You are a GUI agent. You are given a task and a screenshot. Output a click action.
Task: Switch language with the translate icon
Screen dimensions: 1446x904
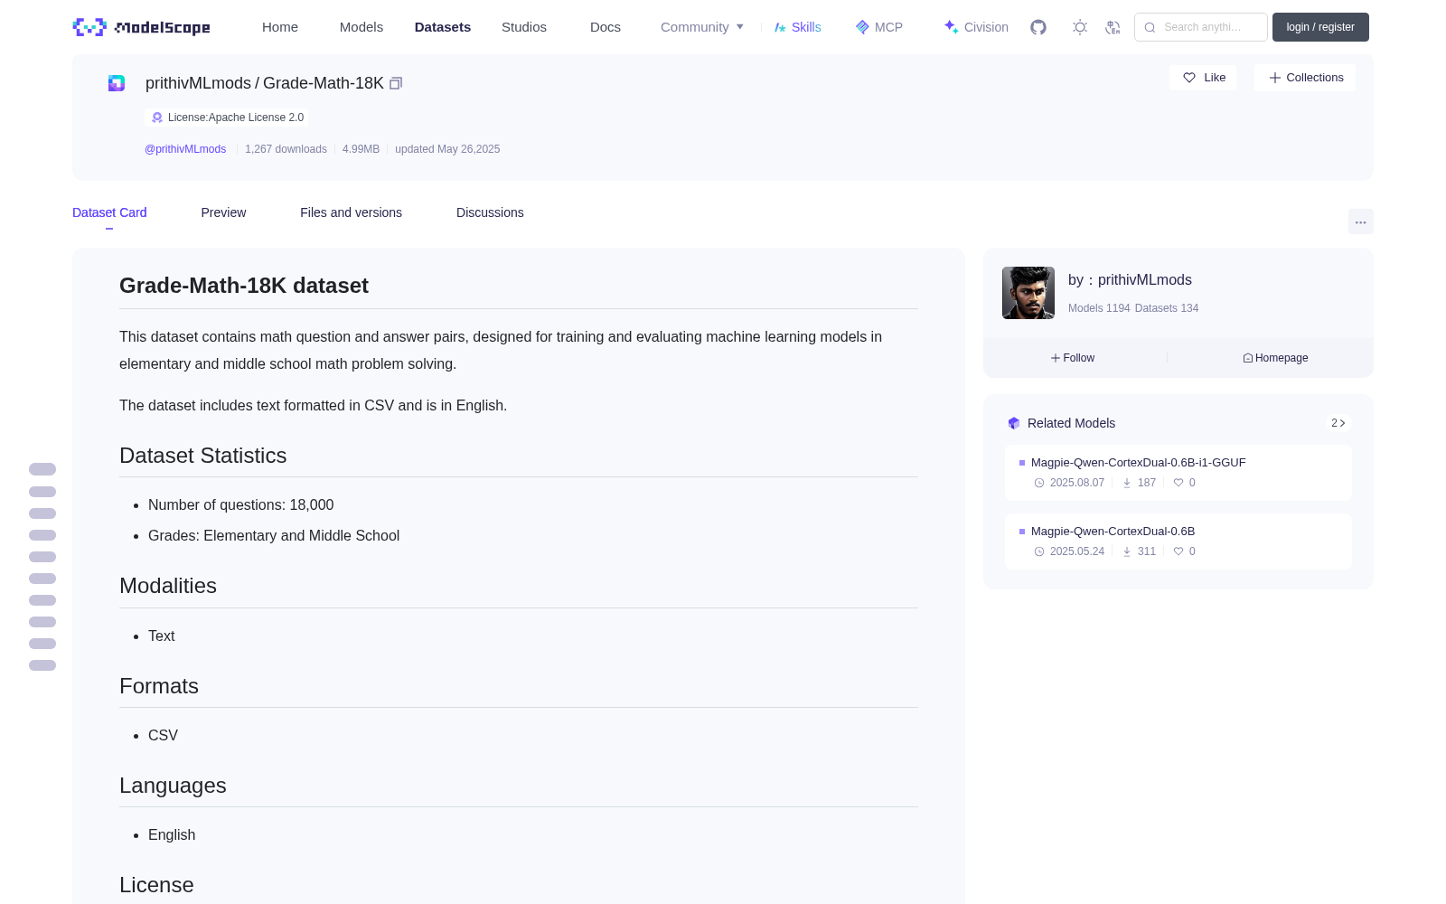(1113, 27)
